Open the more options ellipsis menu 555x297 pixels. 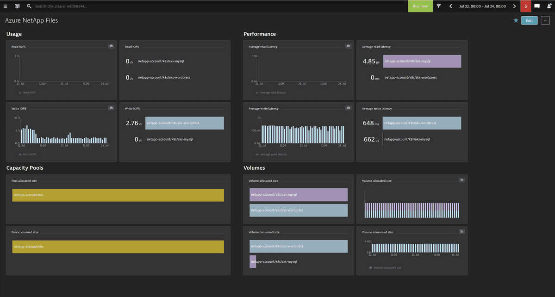pos(545,20)
